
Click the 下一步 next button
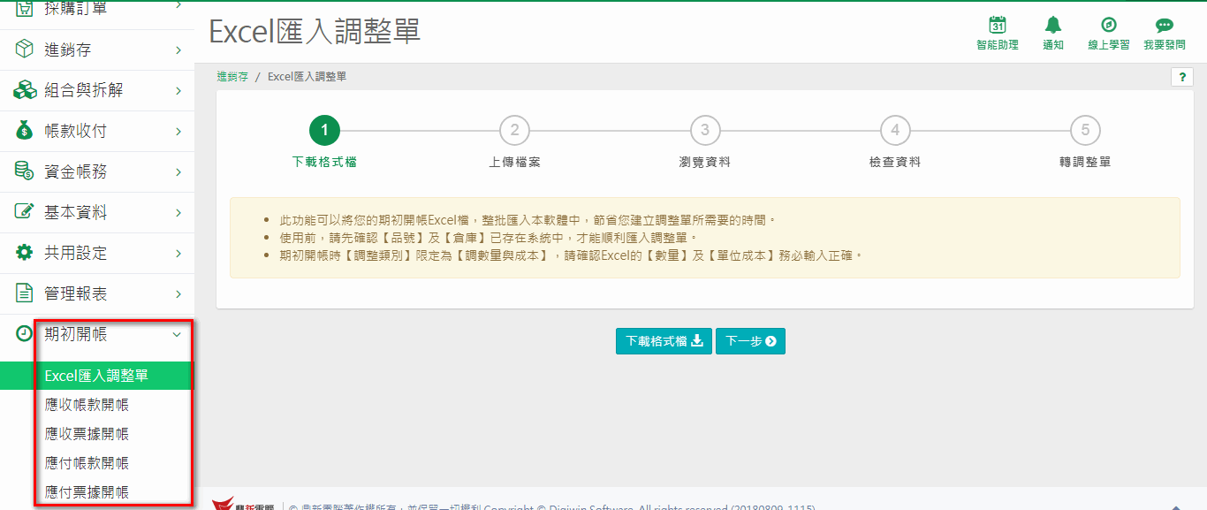750,341
